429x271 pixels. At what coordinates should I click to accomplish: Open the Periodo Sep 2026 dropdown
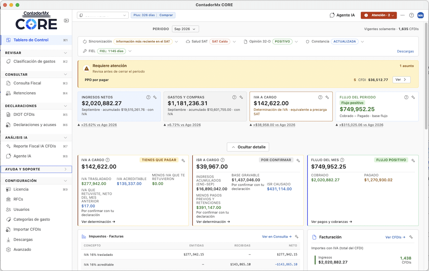coord(185,29)
